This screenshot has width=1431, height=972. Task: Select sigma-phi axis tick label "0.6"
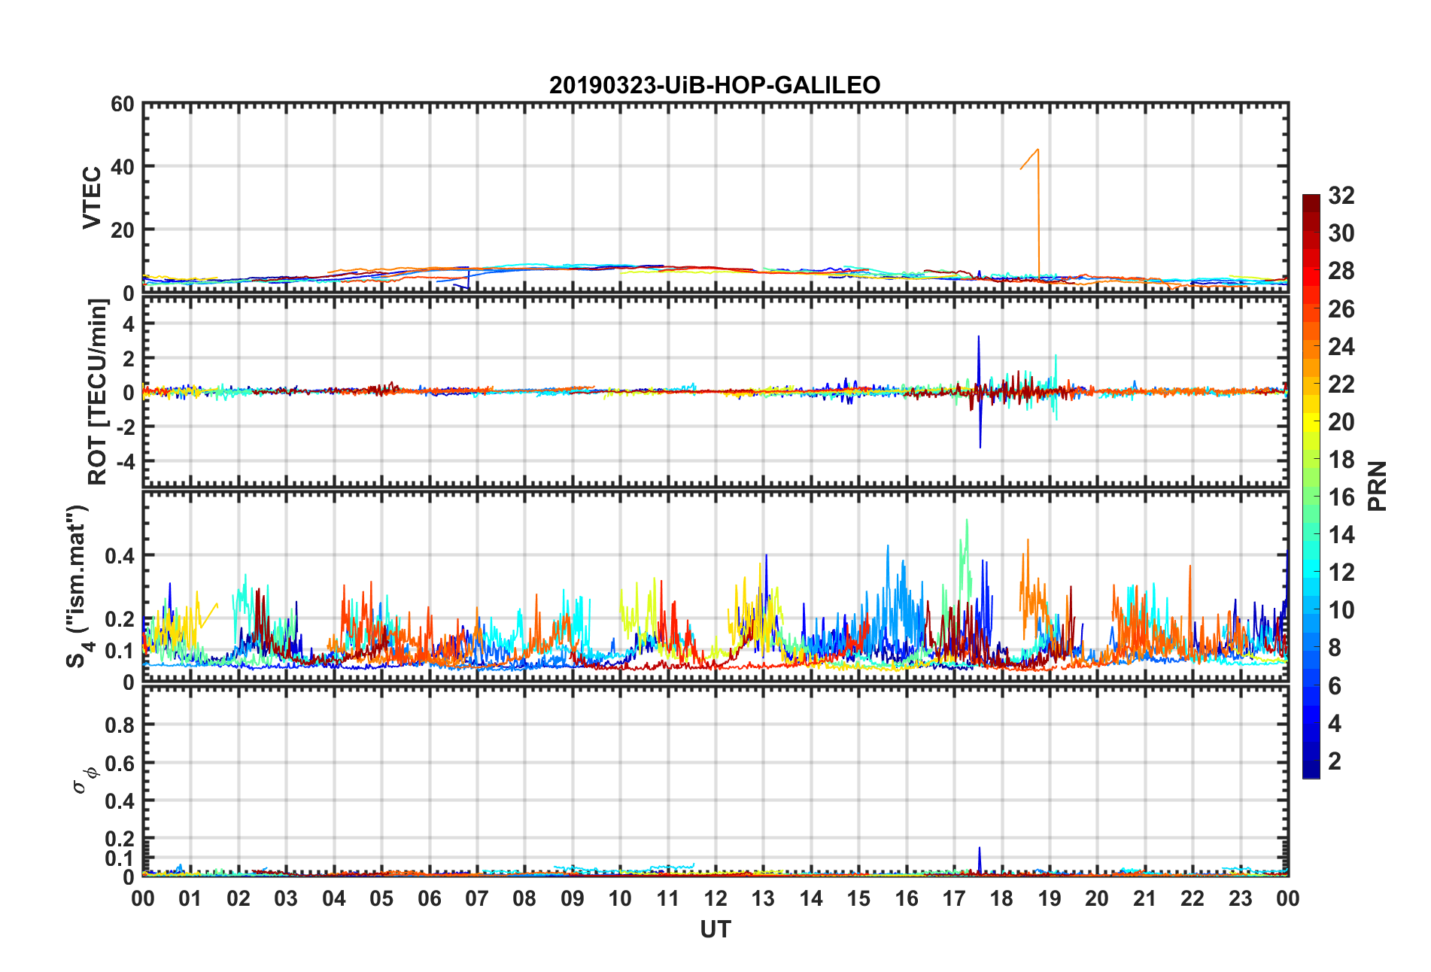coord(120,763)
